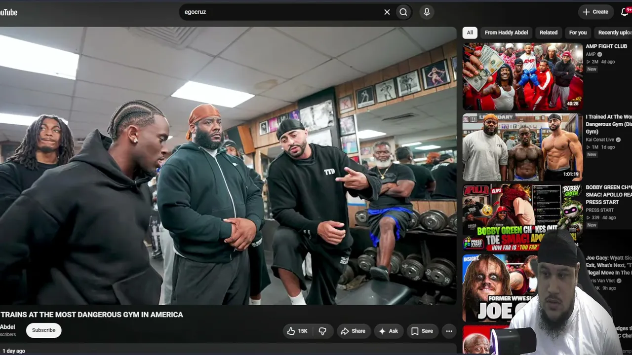Click the AMP FIGHT CLUB video title
632x355 pixels.
coord(606,46)
